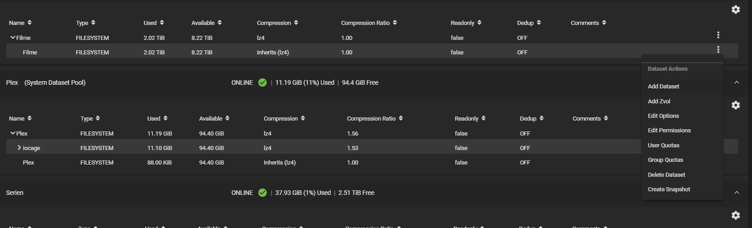Sort Filme table by Used column

pos(154,23)
